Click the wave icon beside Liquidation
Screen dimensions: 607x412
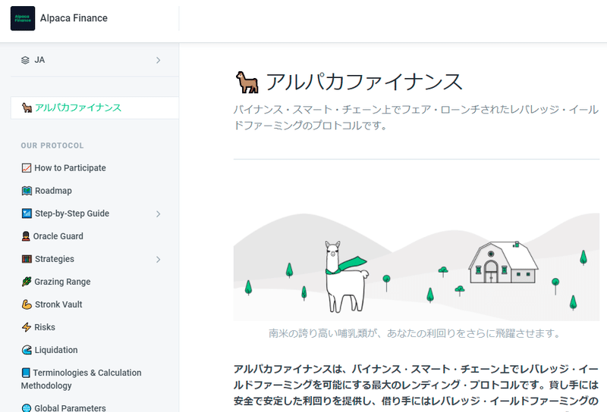click(27, 350)
